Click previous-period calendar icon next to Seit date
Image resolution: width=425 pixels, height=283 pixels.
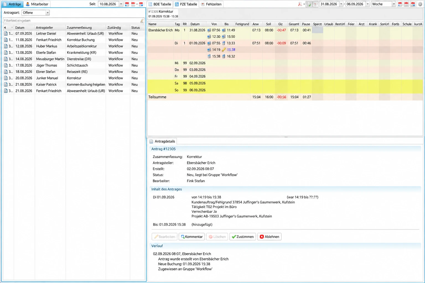pyautogui.click(x=127, y=4)
